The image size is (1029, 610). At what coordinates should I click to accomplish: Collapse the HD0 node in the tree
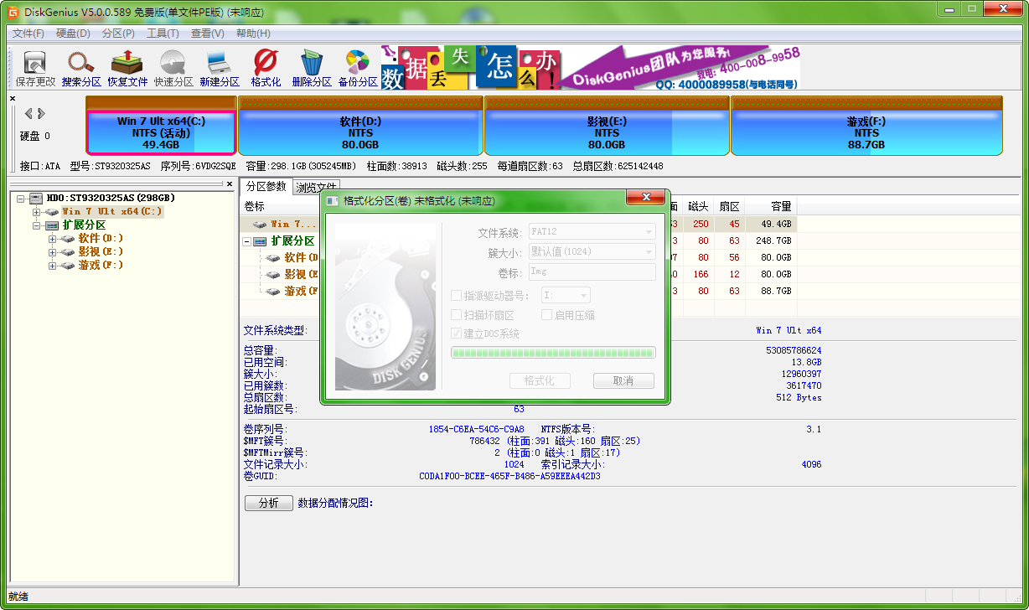[x=22, y=199]
